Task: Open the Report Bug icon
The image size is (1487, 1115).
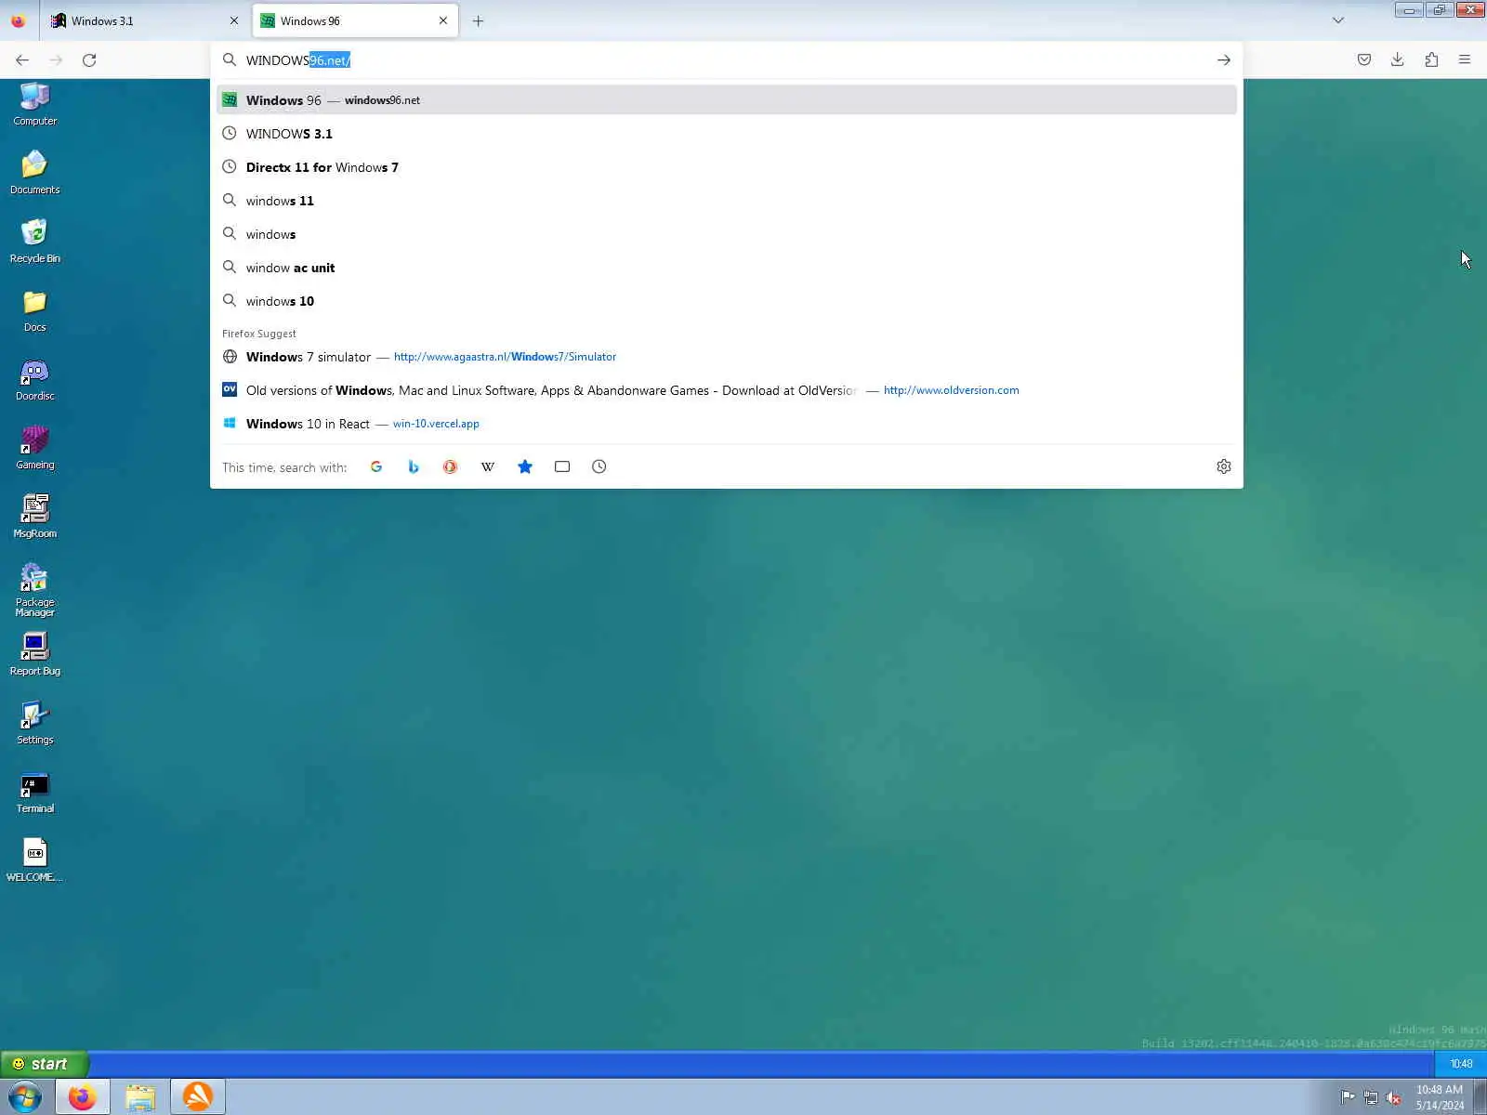Action: click(x=34, y=653)
